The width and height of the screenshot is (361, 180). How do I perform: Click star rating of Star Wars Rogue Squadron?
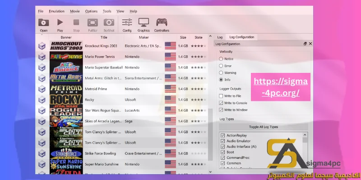[x=198, y=110]
